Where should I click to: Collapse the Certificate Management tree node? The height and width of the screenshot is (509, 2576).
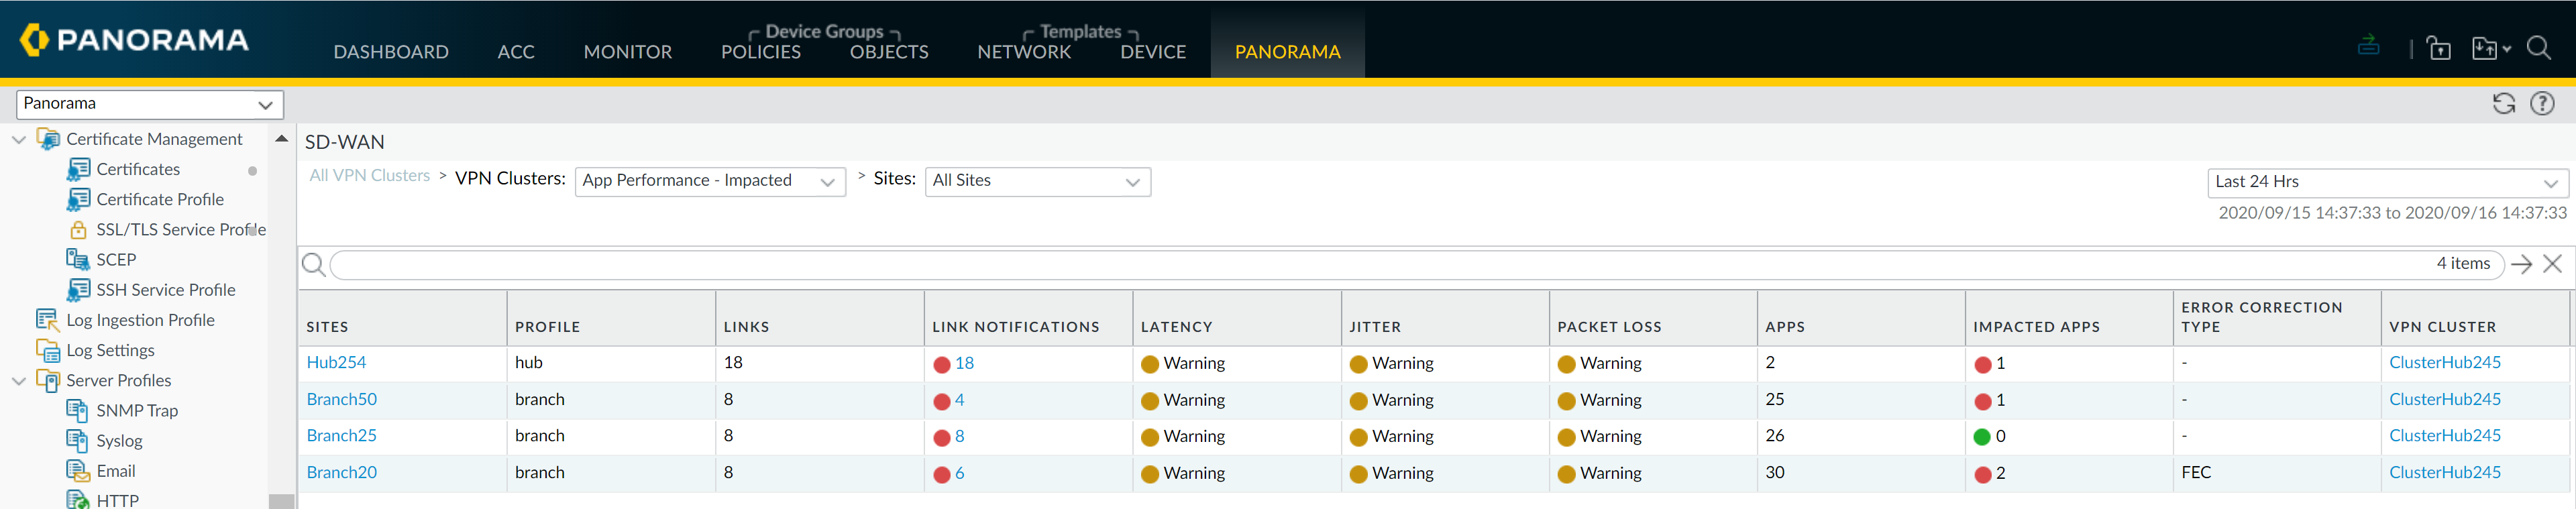(x=19, y=140)
